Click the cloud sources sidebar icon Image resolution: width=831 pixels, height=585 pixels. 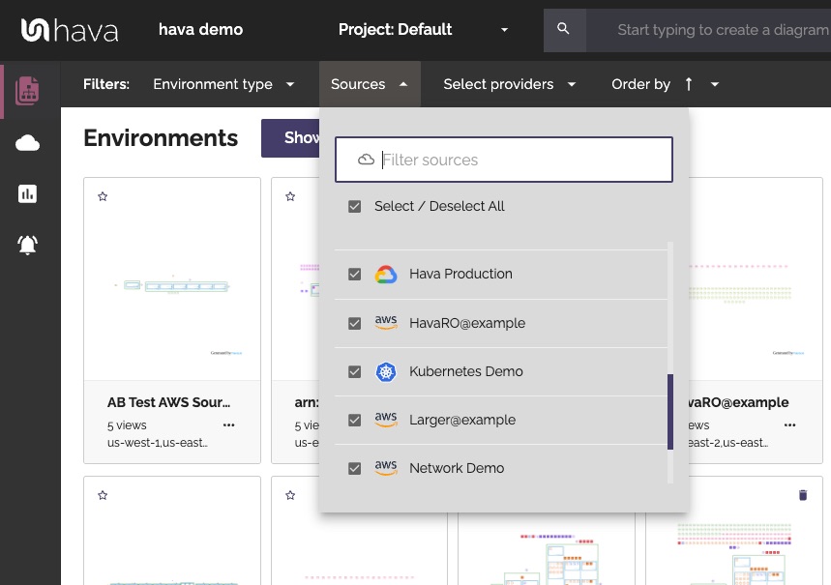tap(27, 144)
